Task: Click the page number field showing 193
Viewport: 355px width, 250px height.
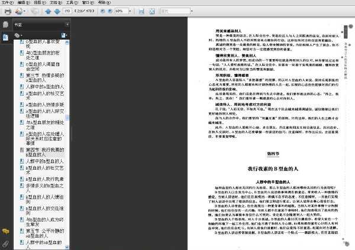Action: [x=67, y=11]
